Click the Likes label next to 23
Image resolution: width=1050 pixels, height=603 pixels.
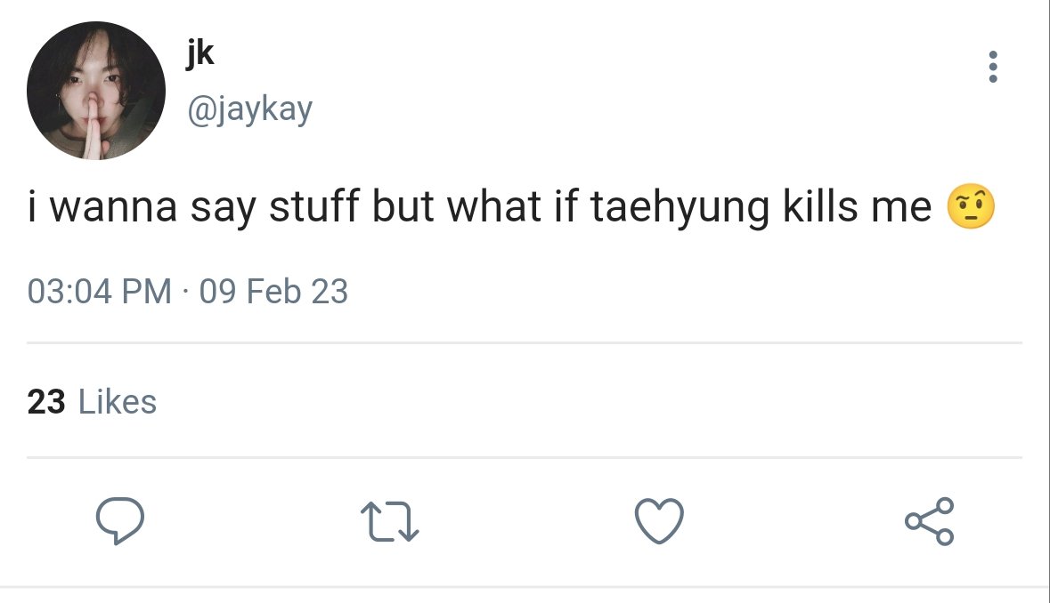pyautogui.click(x=118, y=402)
